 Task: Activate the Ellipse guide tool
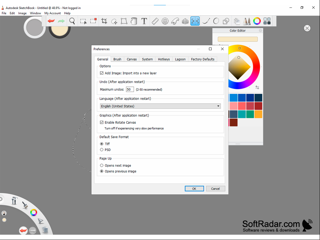(x=165, y=21)
